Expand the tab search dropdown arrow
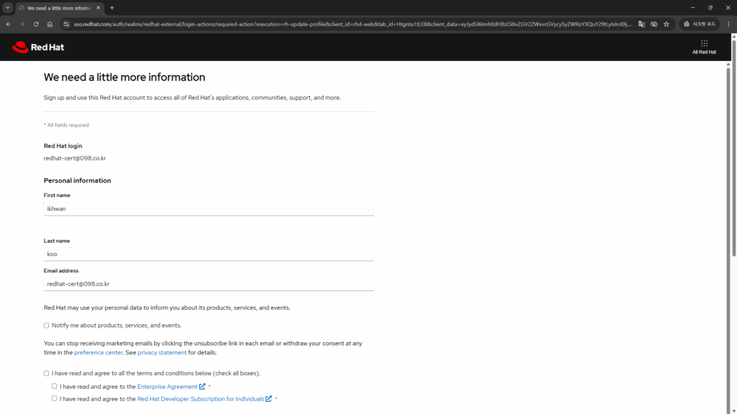Image resolution: width=737 pixels, height=414 pixels. pos(7,8)
